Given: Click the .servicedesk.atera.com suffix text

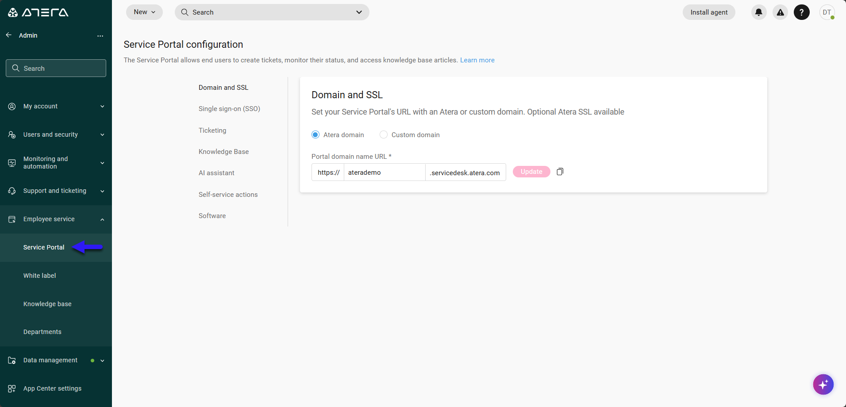Looking at the screenshot, I should [465, 173].
